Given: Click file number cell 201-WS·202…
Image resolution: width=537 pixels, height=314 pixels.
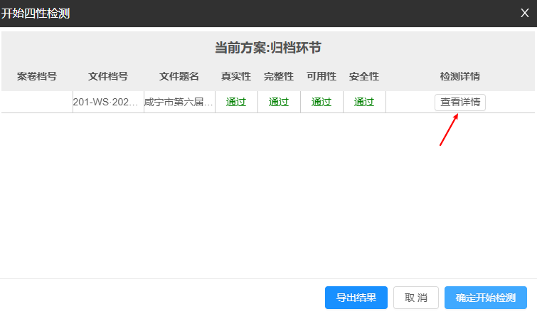Looking at the screenshot, I should (x=108, y=102).
